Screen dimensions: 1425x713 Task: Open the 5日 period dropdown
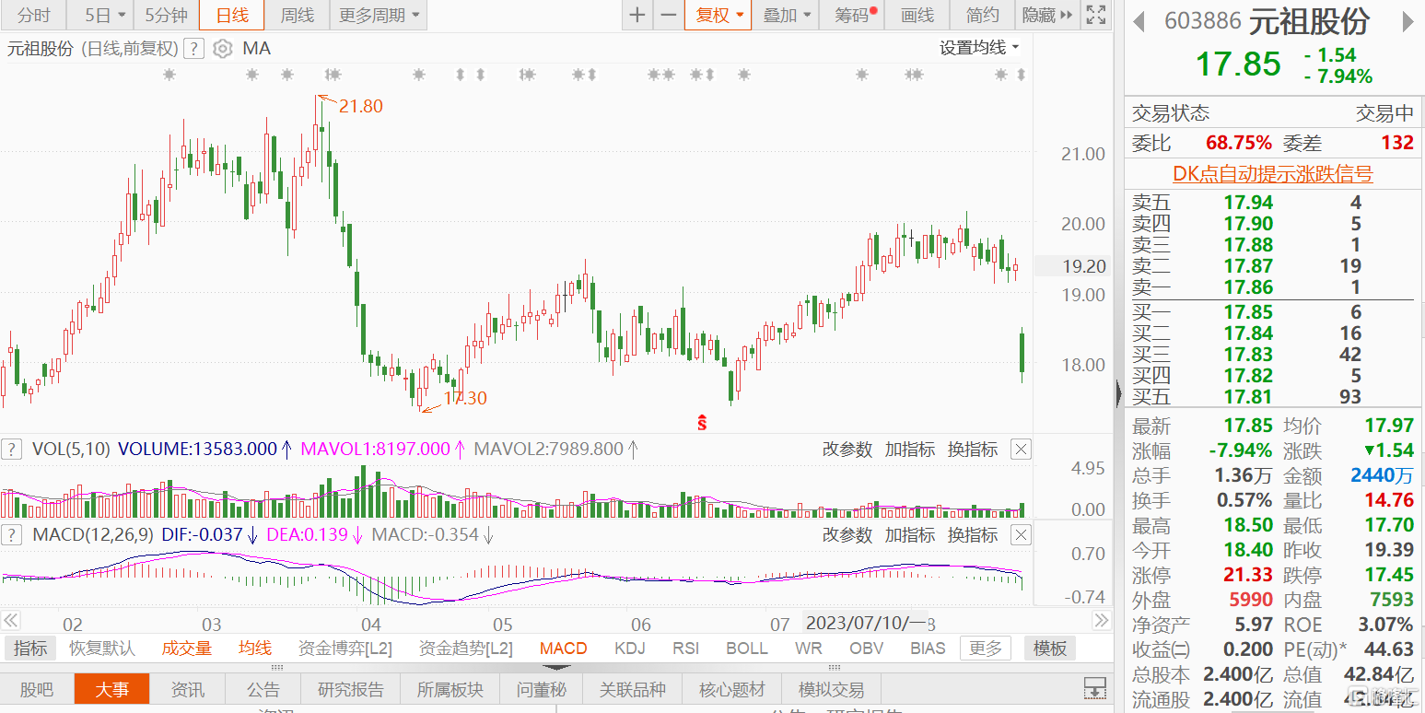99,15
